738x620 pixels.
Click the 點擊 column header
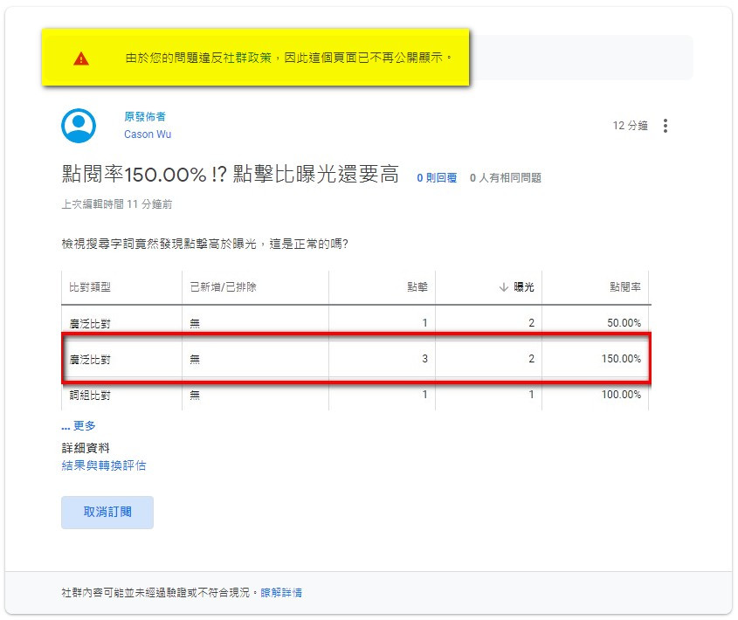[x=417, y=287]
